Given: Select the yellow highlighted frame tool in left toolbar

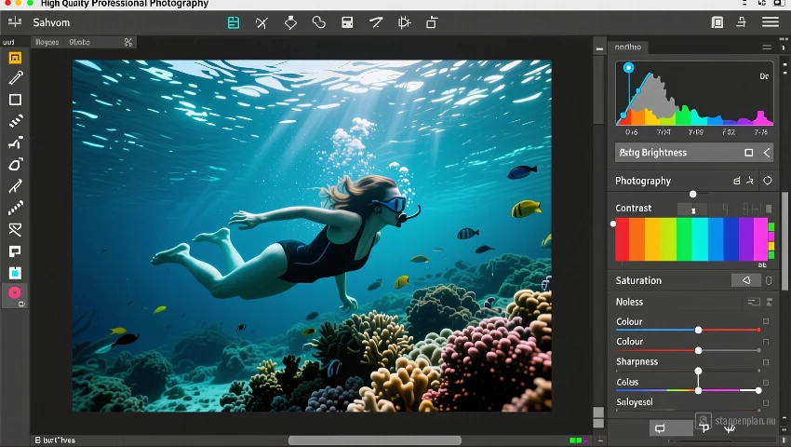Looking at the screenshot, I should click(x=15, y=58).
